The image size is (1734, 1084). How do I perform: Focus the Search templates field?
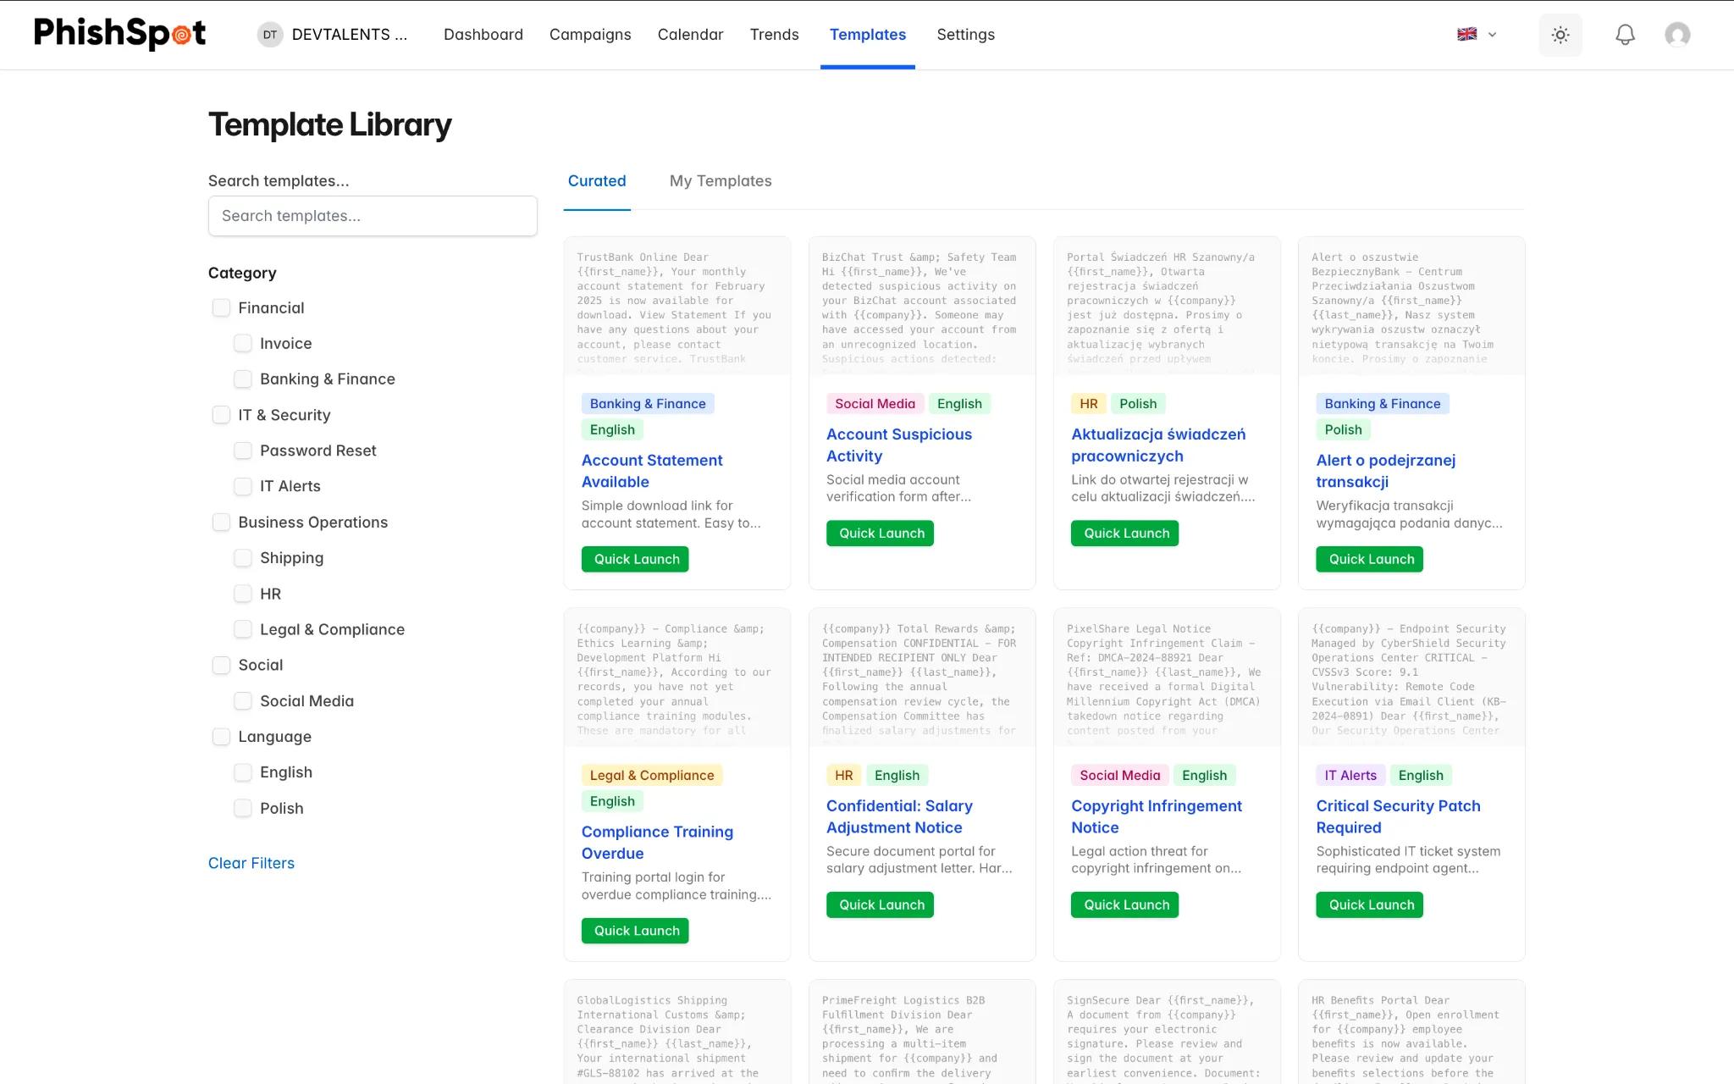point(373,216)
